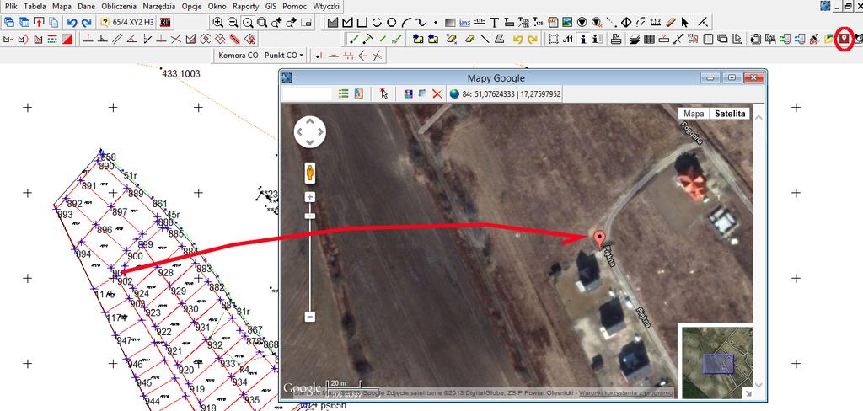Open the Plik menu

(x=11, y=7)
